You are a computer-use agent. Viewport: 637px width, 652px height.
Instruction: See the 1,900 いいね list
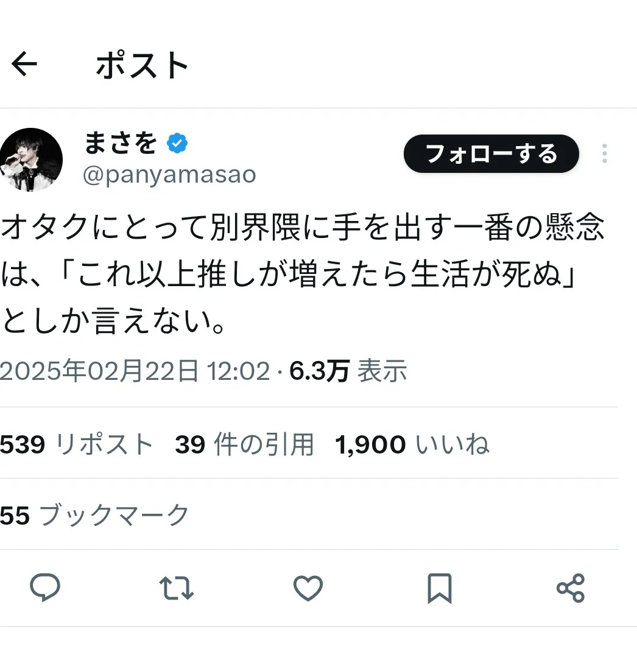tap(412, 445)
